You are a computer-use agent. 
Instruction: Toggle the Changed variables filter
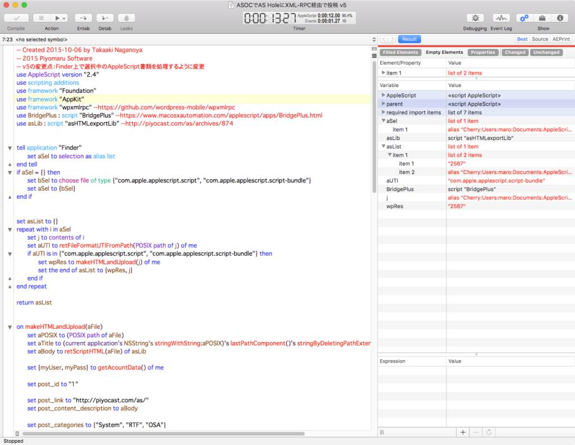click(x=515, y=52)
